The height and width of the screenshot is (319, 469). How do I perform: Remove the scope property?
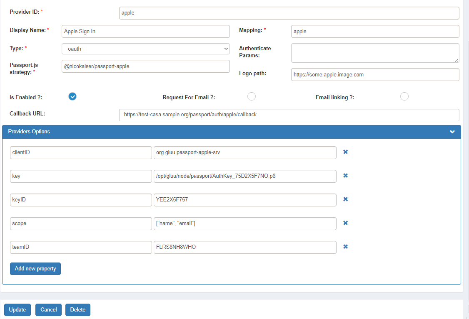(x=345, y=223)
